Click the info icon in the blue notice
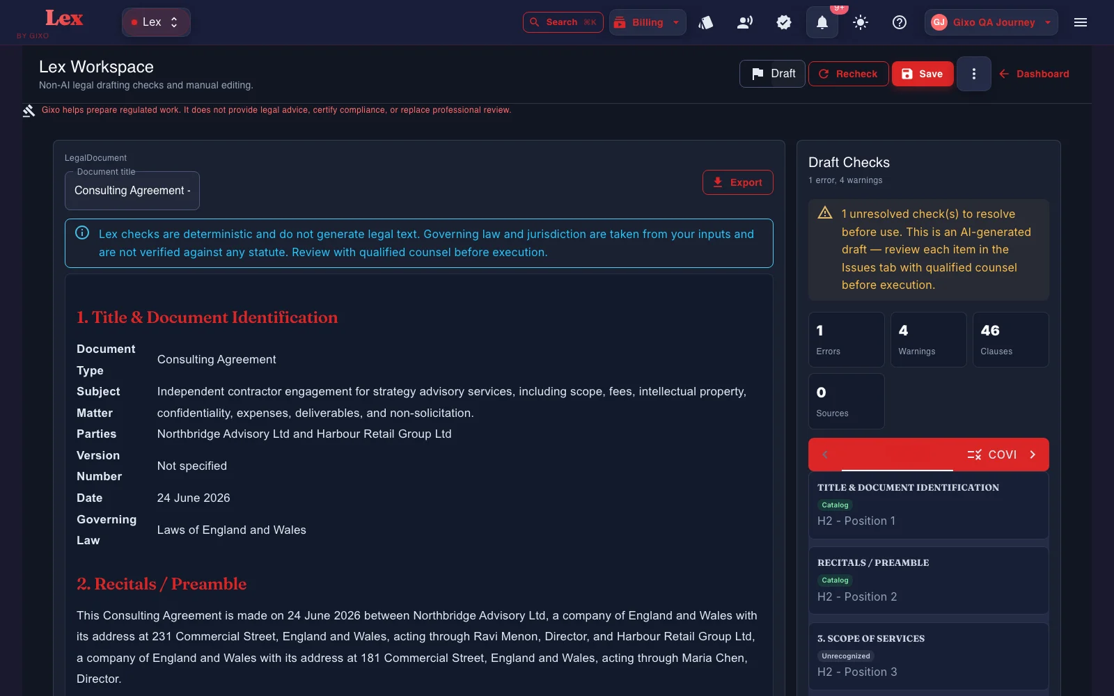This screenshot has height=696, width=1114. [x=82, y=233]
